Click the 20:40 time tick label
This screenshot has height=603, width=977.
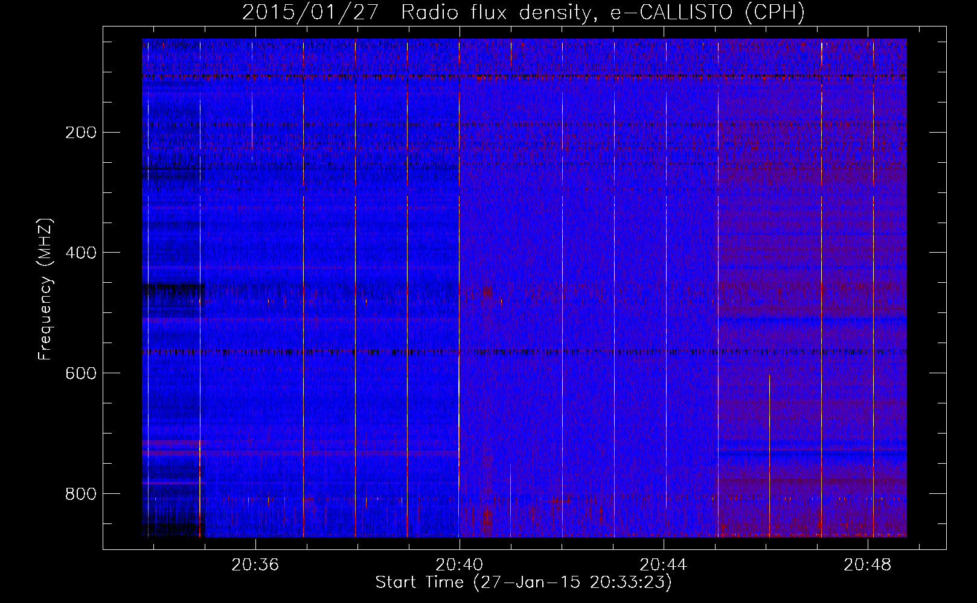pos(460,565)
